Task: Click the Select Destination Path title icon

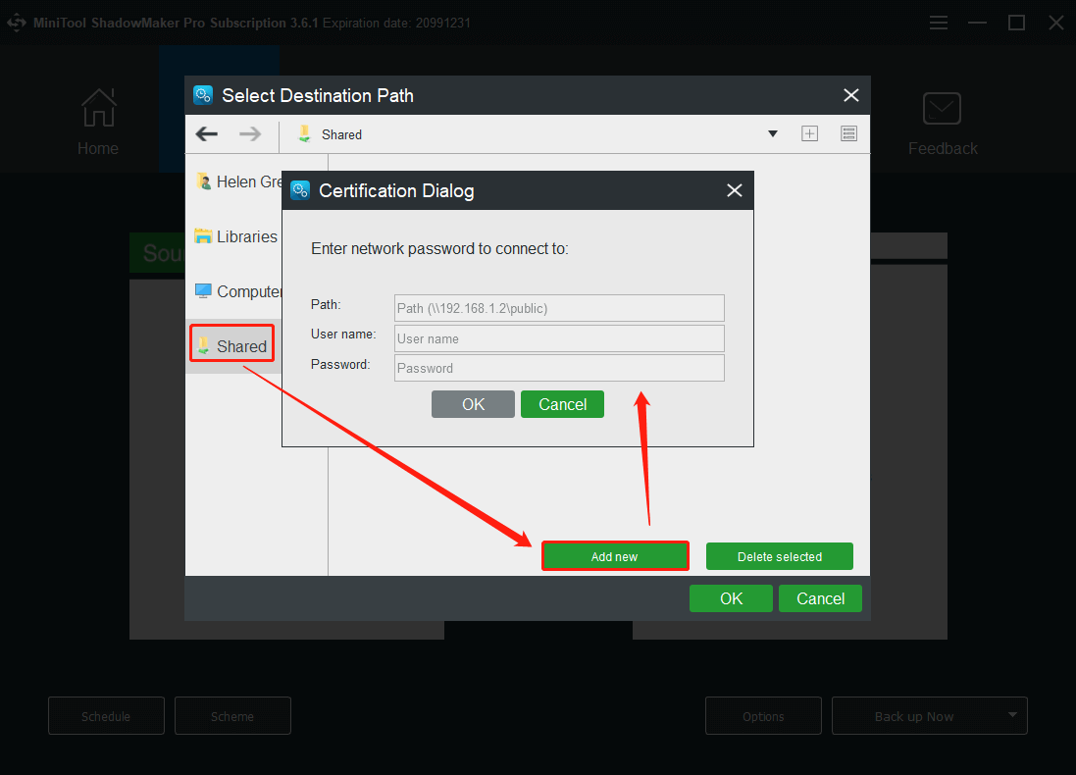Action: pyautogui.click(x=203, y=95)
